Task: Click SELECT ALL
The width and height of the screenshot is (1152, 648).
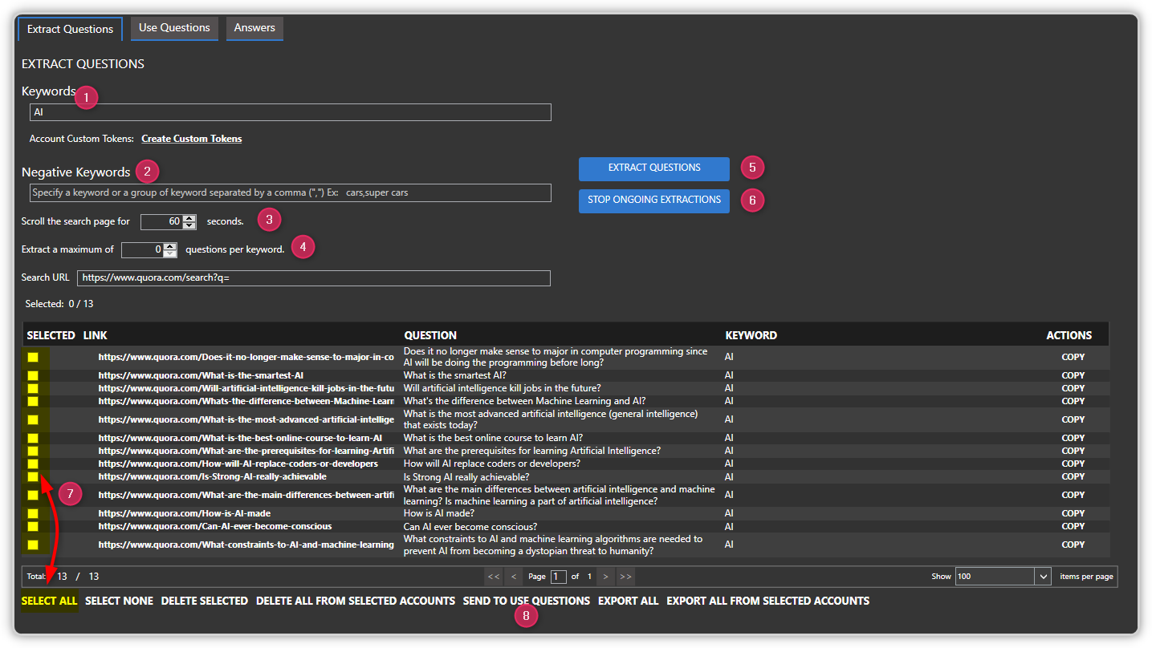Action: click(49, 601)
